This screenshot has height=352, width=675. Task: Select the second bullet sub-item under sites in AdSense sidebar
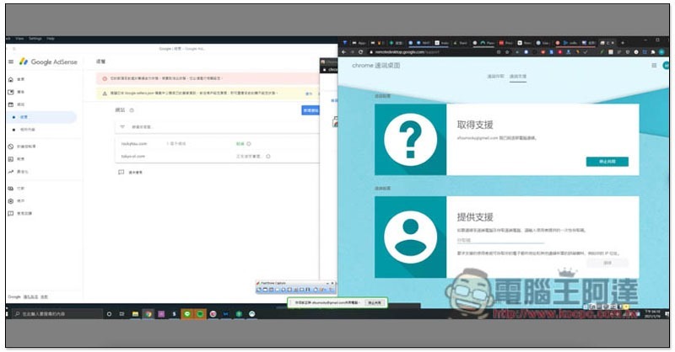[25, 130]
